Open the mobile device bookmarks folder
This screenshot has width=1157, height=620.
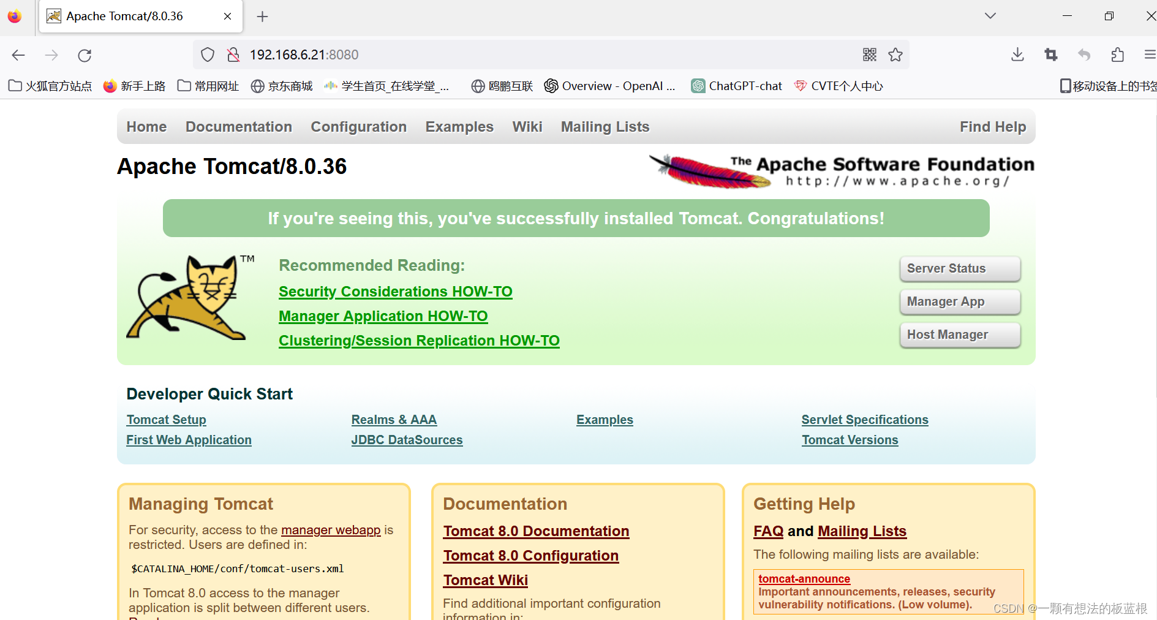click(x=1108, y=86)
